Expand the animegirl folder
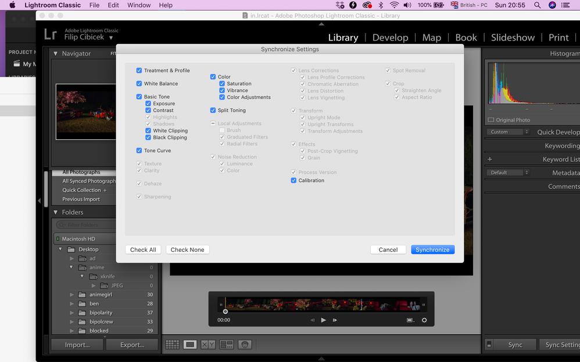 (71, 295)
